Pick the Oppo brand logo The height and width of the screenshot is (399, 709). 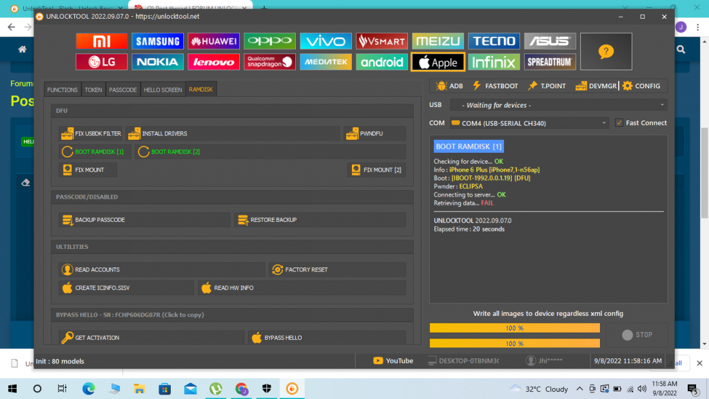point(269,41)
